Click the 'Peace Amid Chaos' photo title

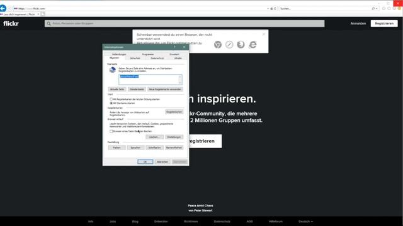coord(200,205)
